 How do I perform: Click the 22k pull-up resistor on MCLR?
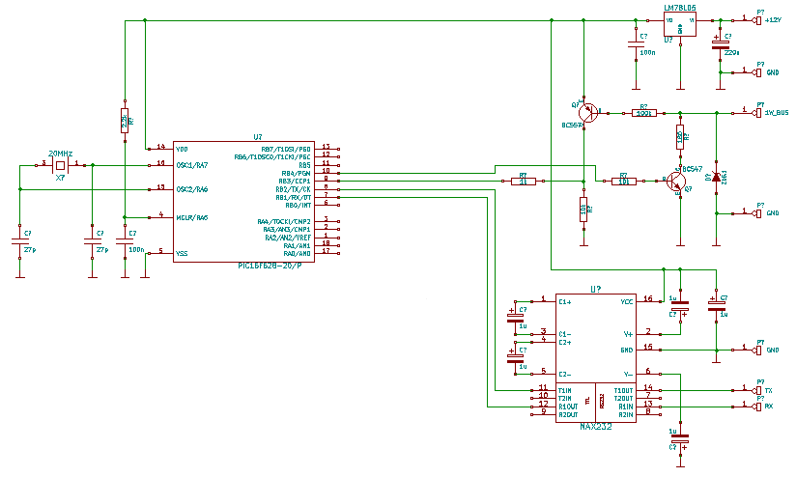125,119
